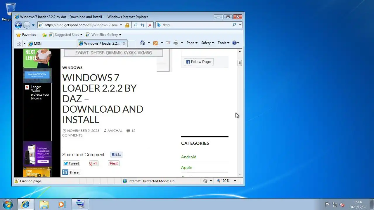Screen dimensions: 374x210
Task: Open the Apple category link
Action: tap(186, 167)
